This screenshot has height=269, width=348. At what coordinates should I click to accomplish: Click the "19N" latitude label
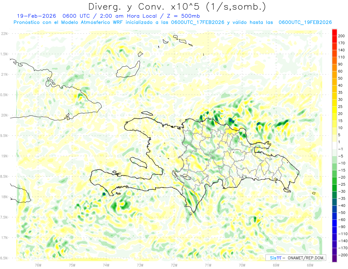tap(4, 156)
